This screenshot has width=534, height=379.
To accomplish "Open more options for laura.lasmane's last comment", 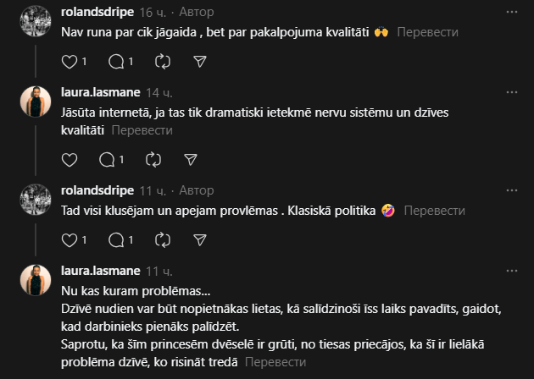I will pyautogui.click(x=511, y=272).
